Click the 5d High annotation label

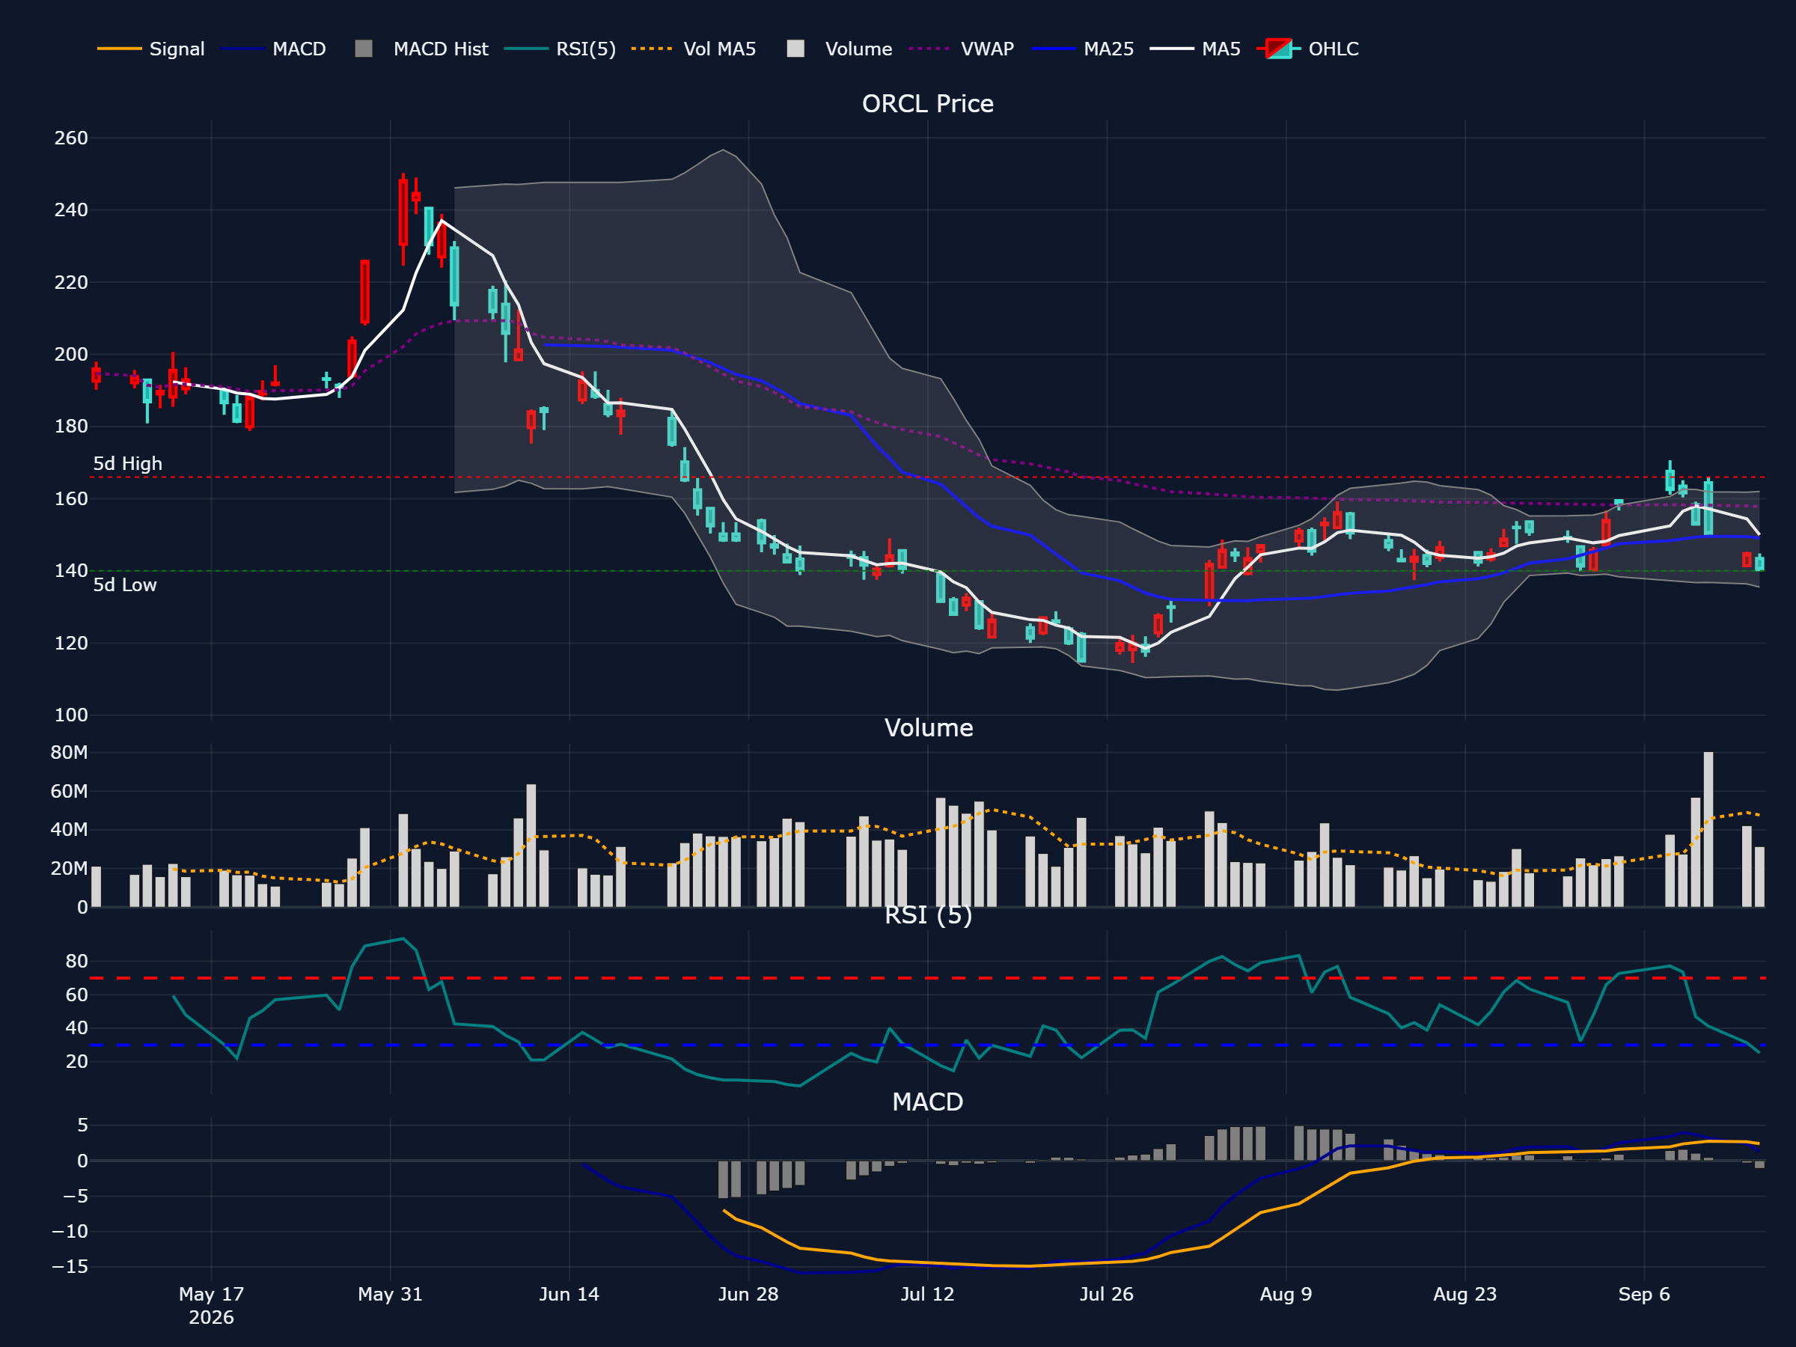pos(127,464)
